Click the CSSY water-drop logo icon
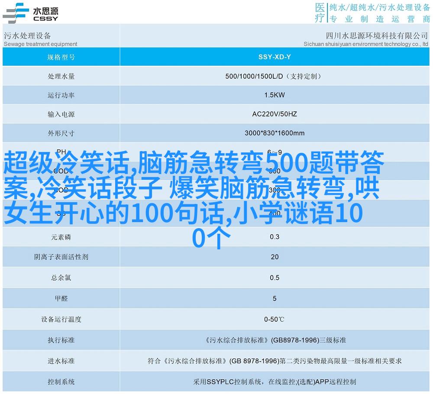 pyautogui.click(x=15, y=13)
